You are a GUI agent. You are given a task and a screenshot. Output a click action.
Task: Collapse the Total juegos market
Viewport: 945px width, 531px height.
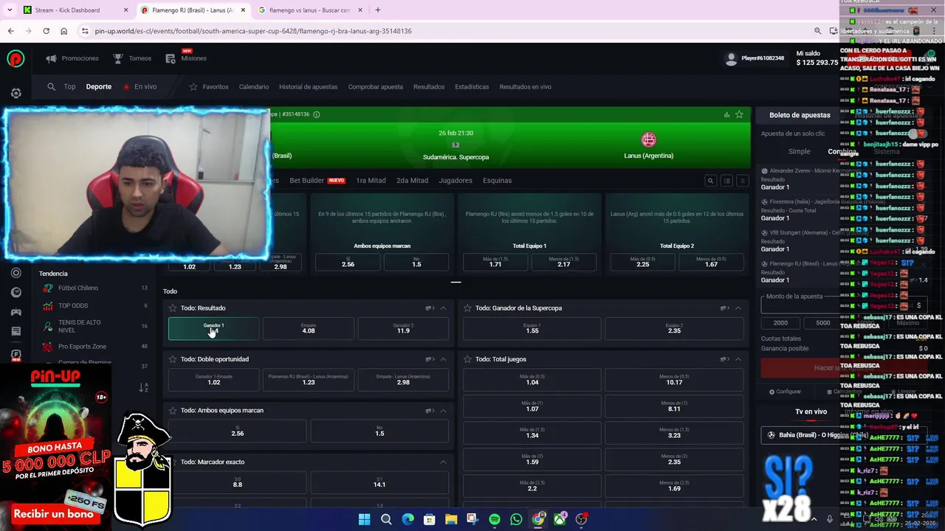click(x=738, y=359)
